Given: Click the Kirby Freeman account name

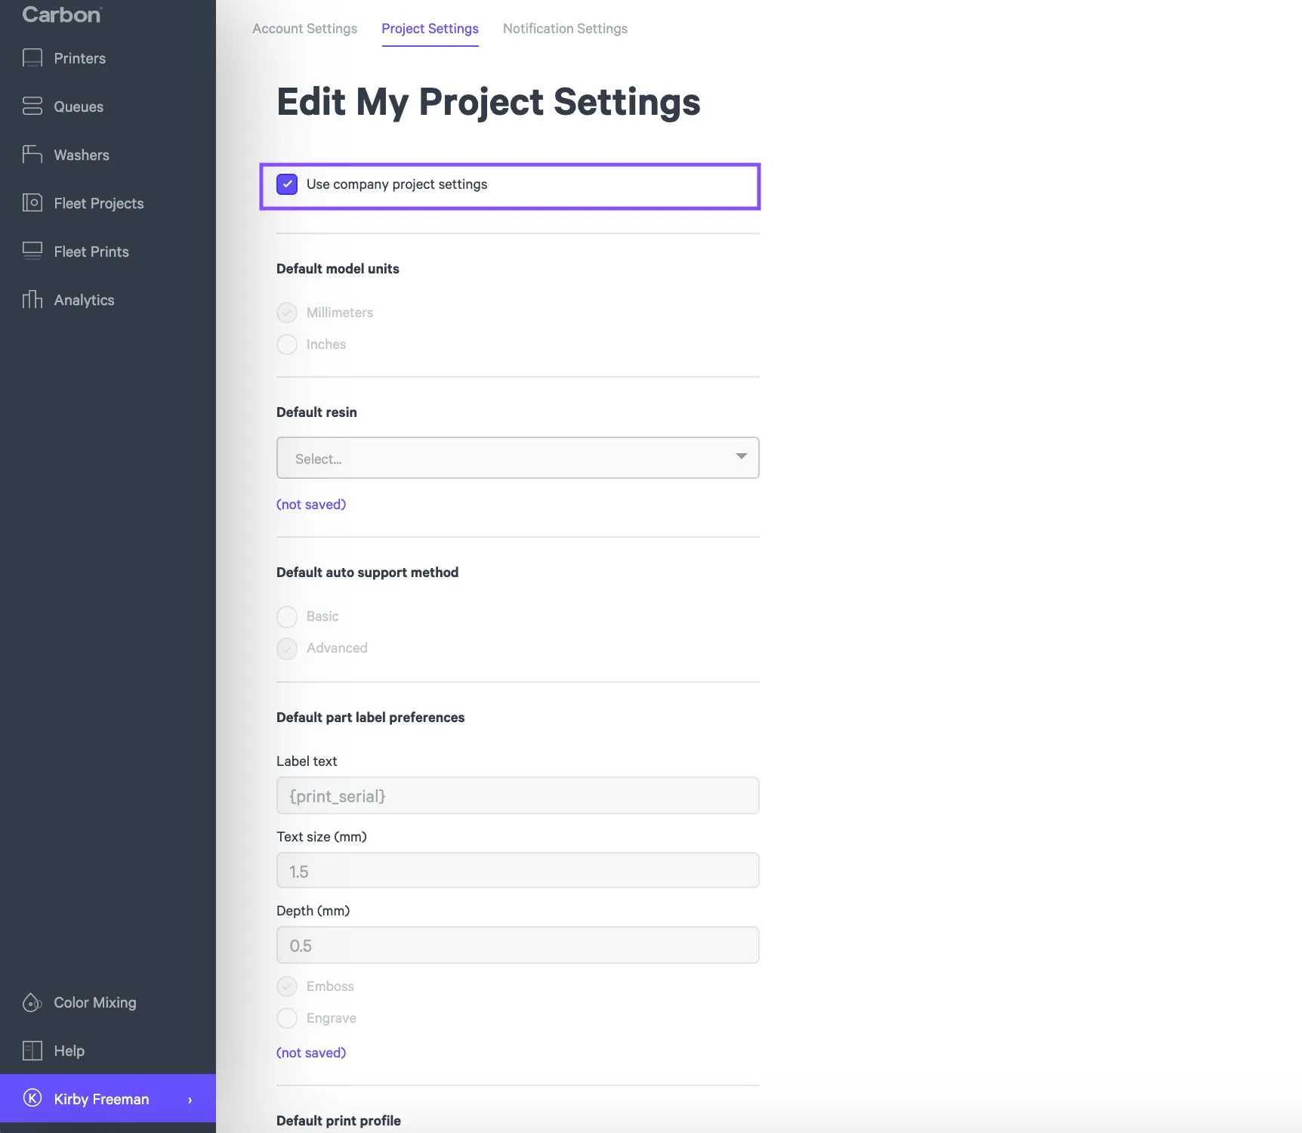Looking at the screenshot, I should [101, 1099].
